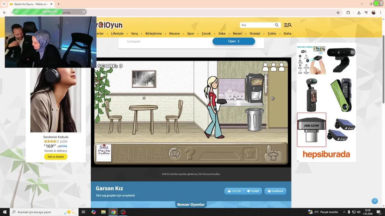The width and height of the screenshot is (385, 216).
Task: Open the Chrome profile avatar
Action: point(373,13)
